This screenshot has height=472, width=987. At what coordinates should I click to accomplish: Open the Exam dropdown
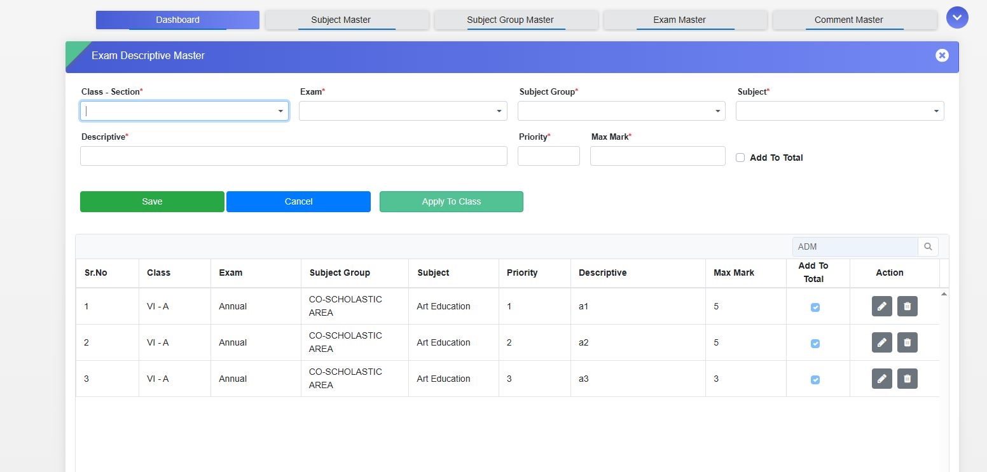403,111
